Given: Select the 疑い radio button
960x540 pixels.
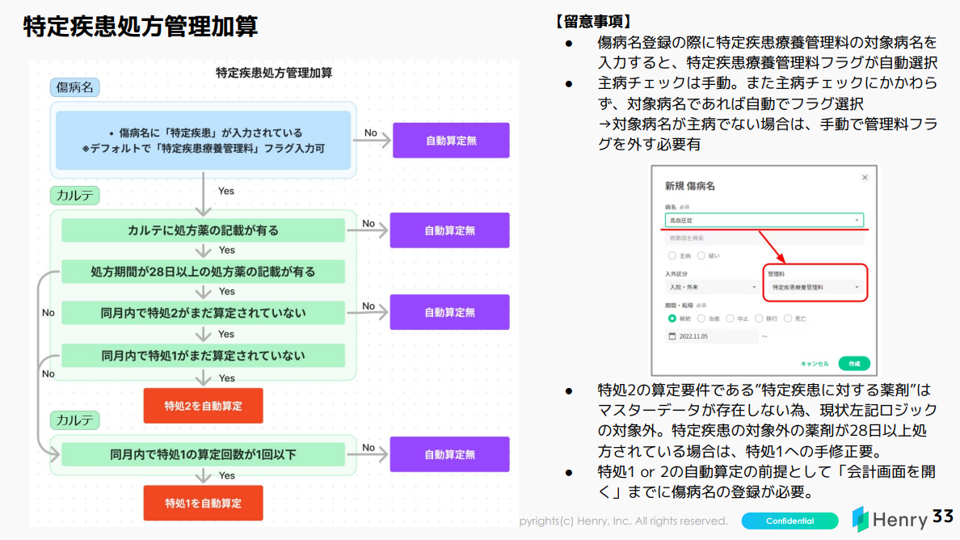Looking at the screenshot, I should (x=701, y=256).
